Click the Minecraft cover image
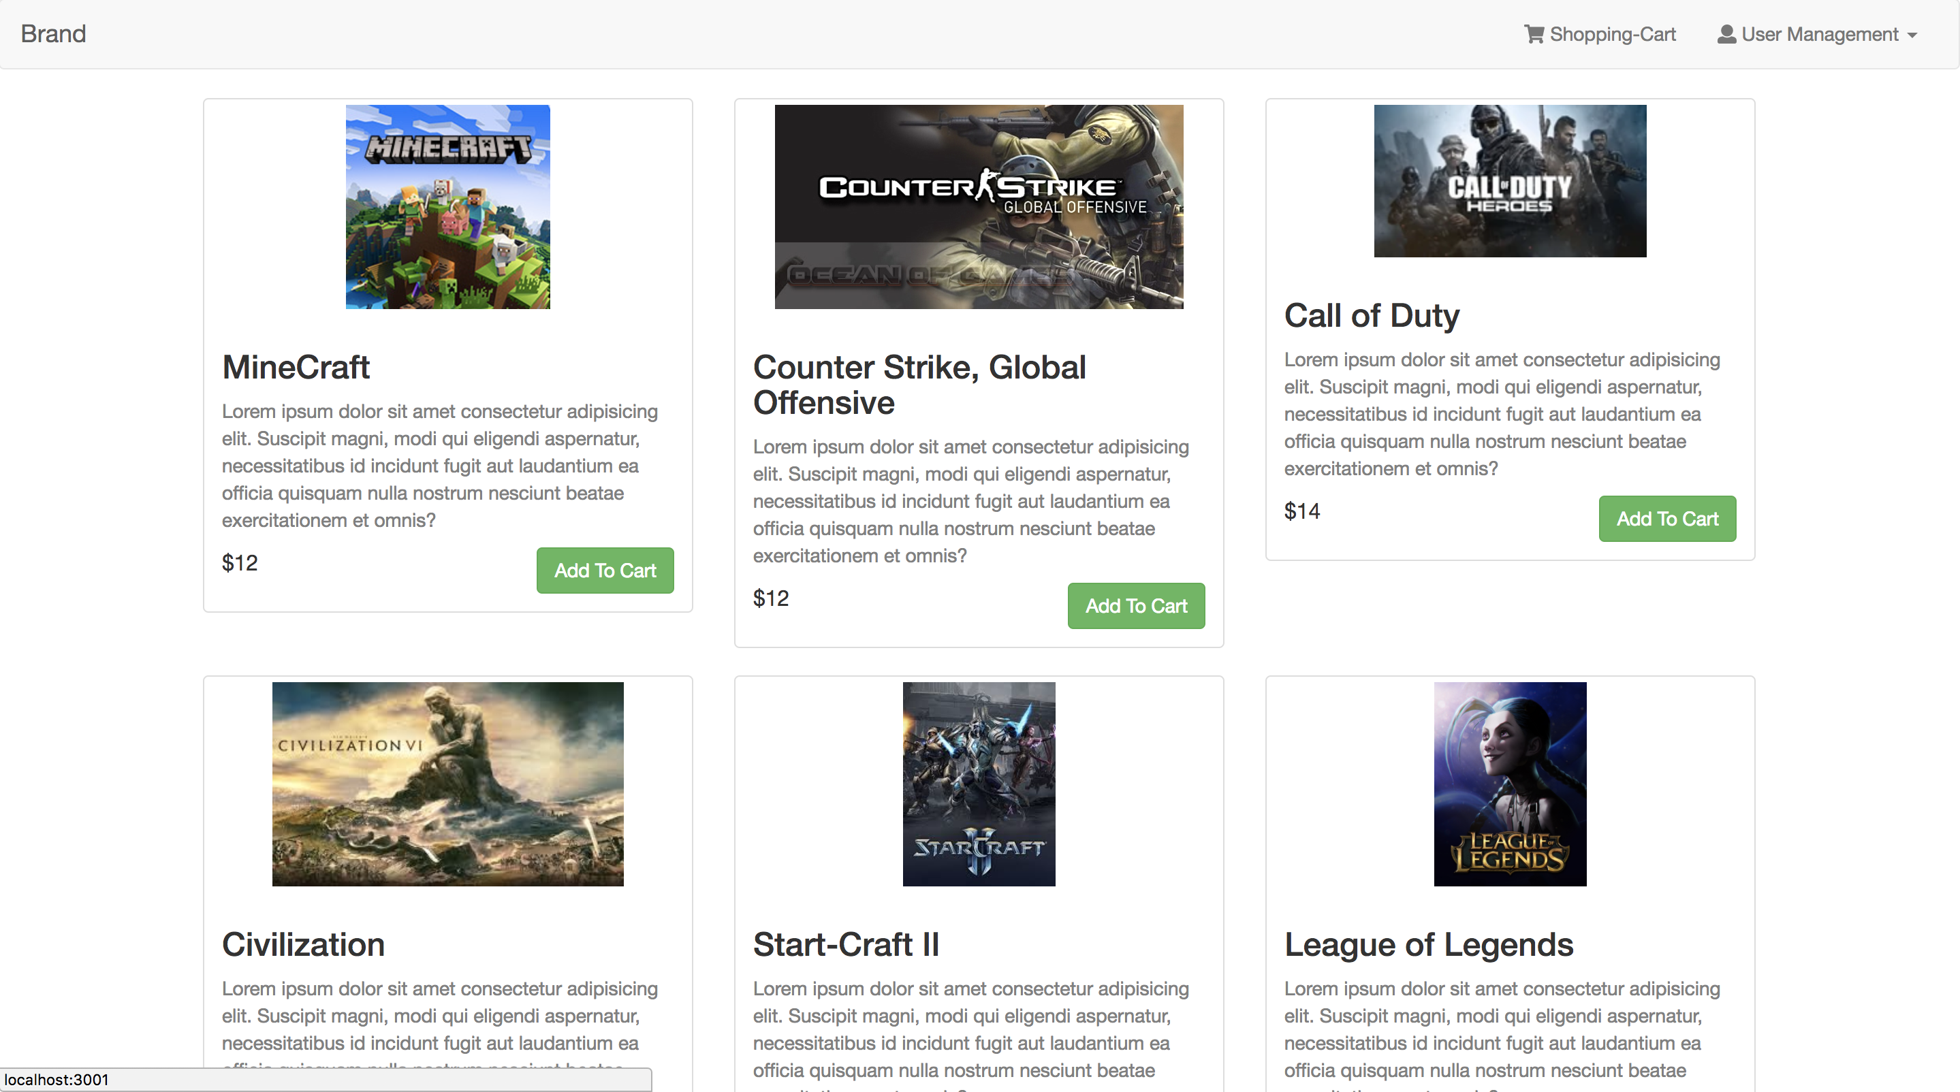The height and width of the screenshot is (1092, 1960). pos(447,207)
